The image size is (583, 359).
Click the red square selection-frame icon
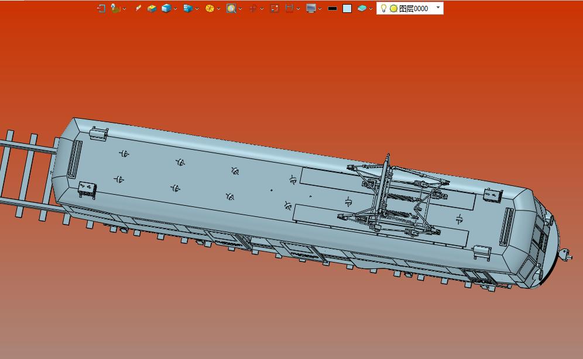tap(275, 9)
